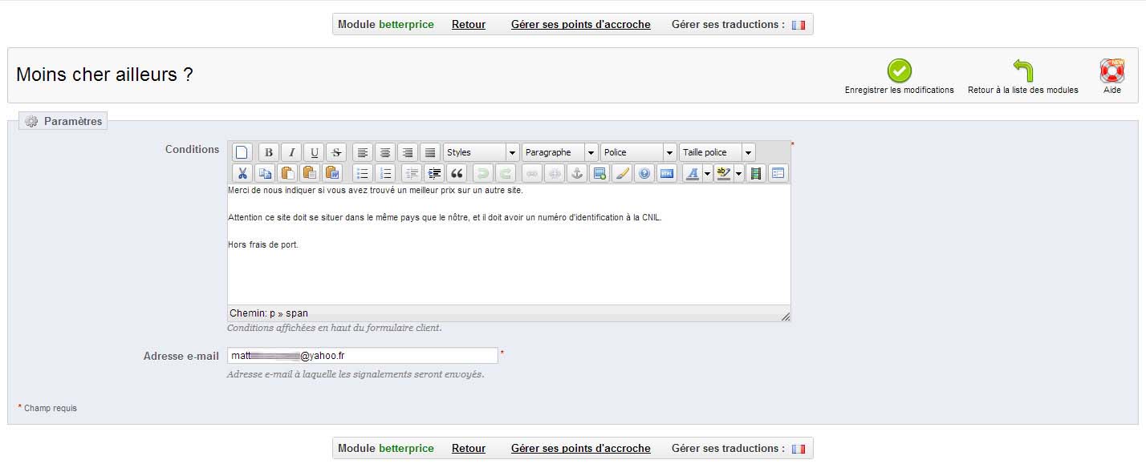Screen dimensions: 1146x464
Task: Click the Paste icon
Action: click(x=287, y=173)
